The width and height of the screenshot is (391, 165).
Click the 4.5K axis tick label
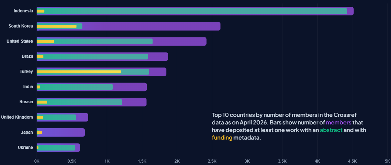point(353,161)
